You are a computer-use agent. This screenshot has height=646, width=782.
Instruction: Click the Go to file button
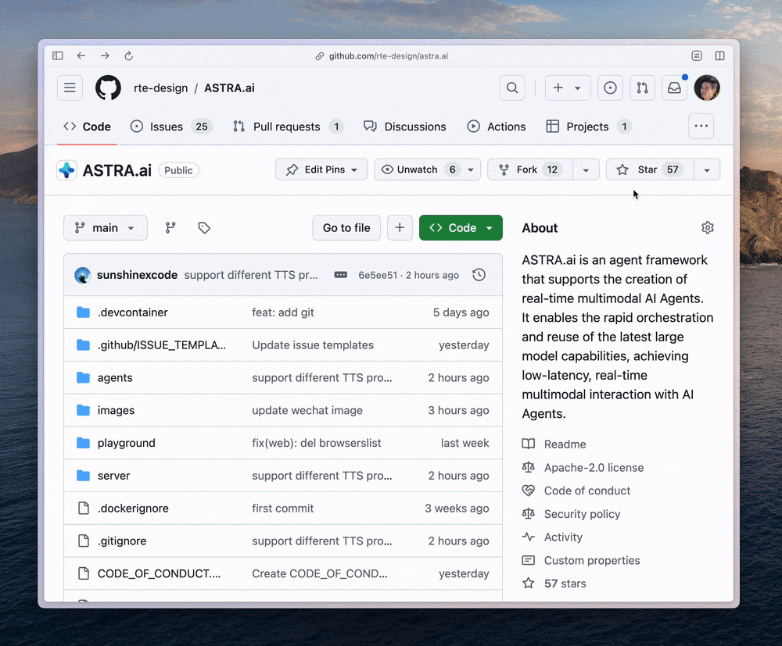click(x=346, y=227)
